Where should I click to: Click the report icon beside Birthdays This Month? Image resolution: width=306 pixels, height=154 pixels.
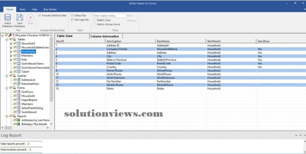(19, 124)
